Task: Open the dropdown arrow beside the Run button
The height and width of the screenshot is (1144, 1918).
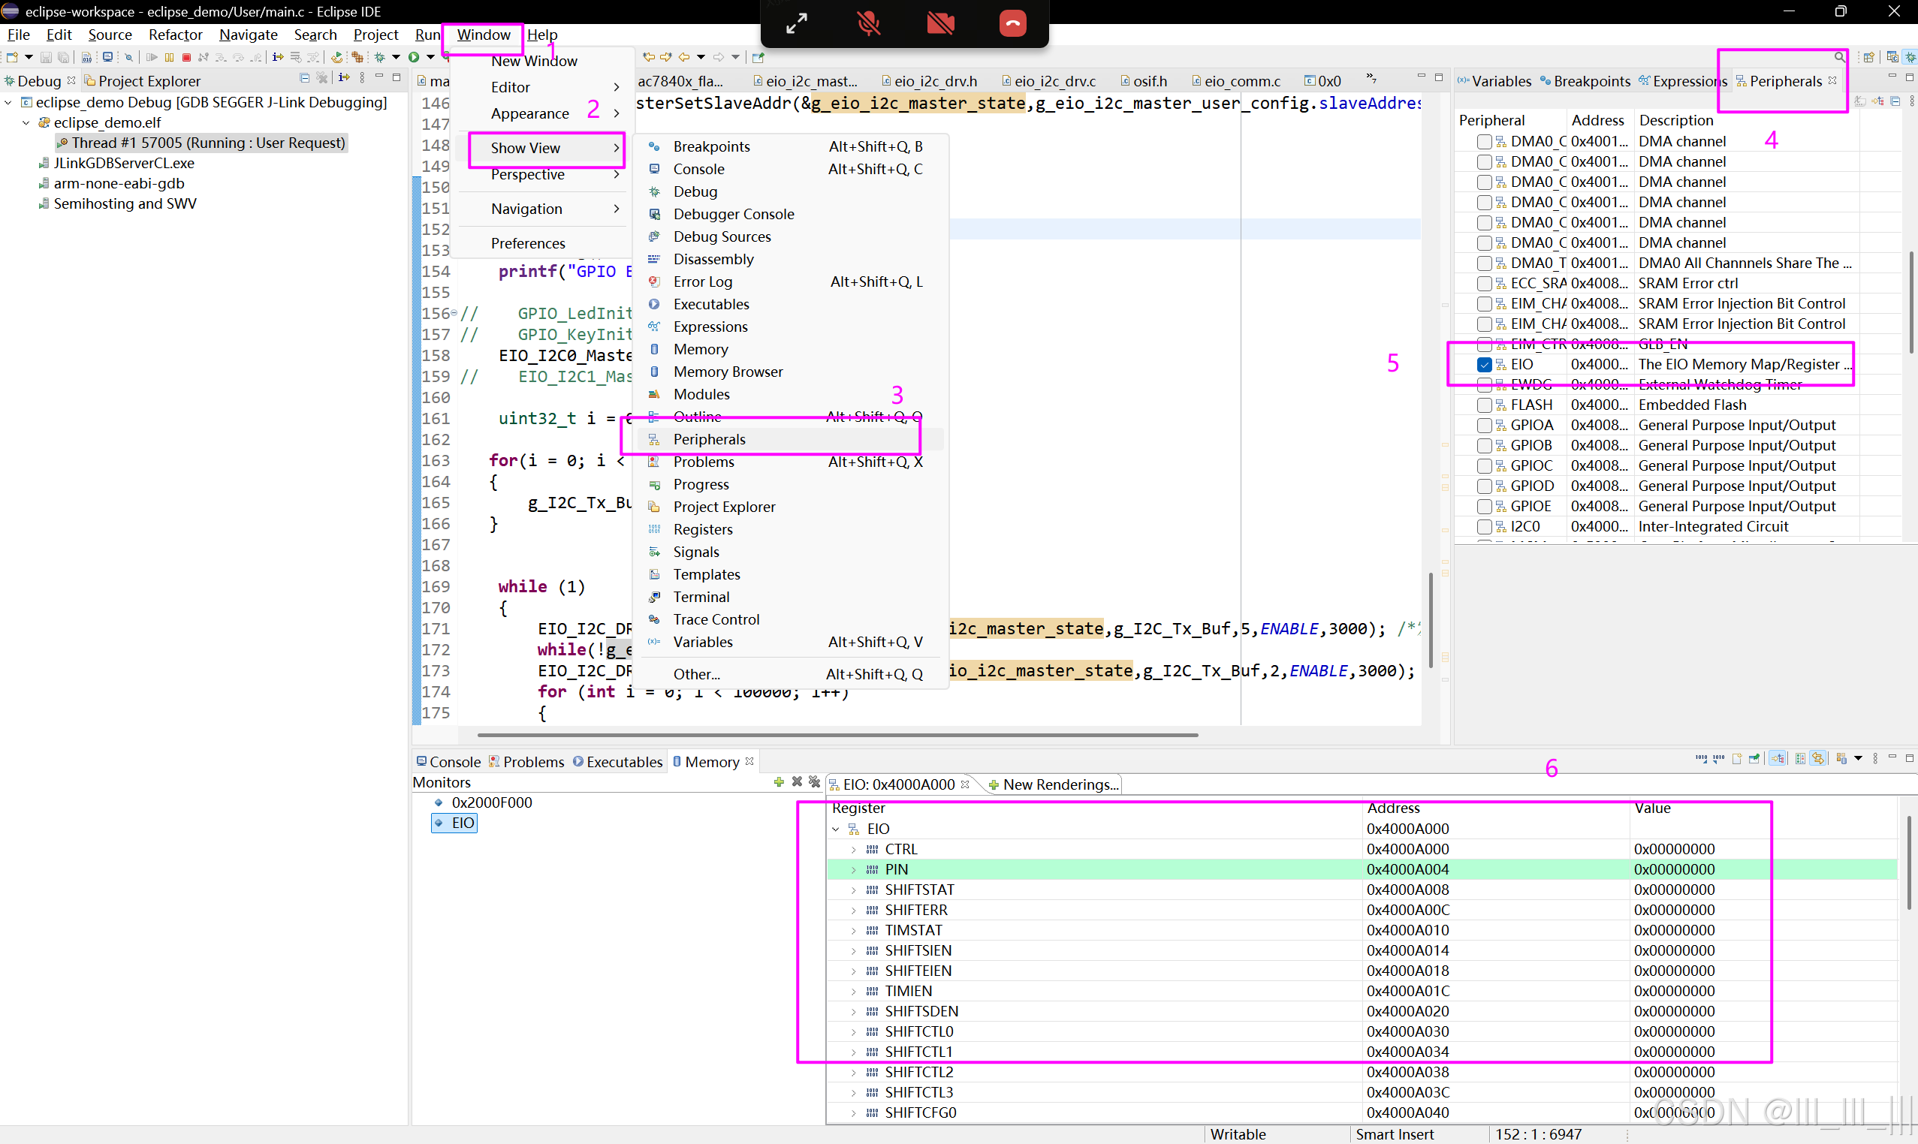Action: click(430, 56)
